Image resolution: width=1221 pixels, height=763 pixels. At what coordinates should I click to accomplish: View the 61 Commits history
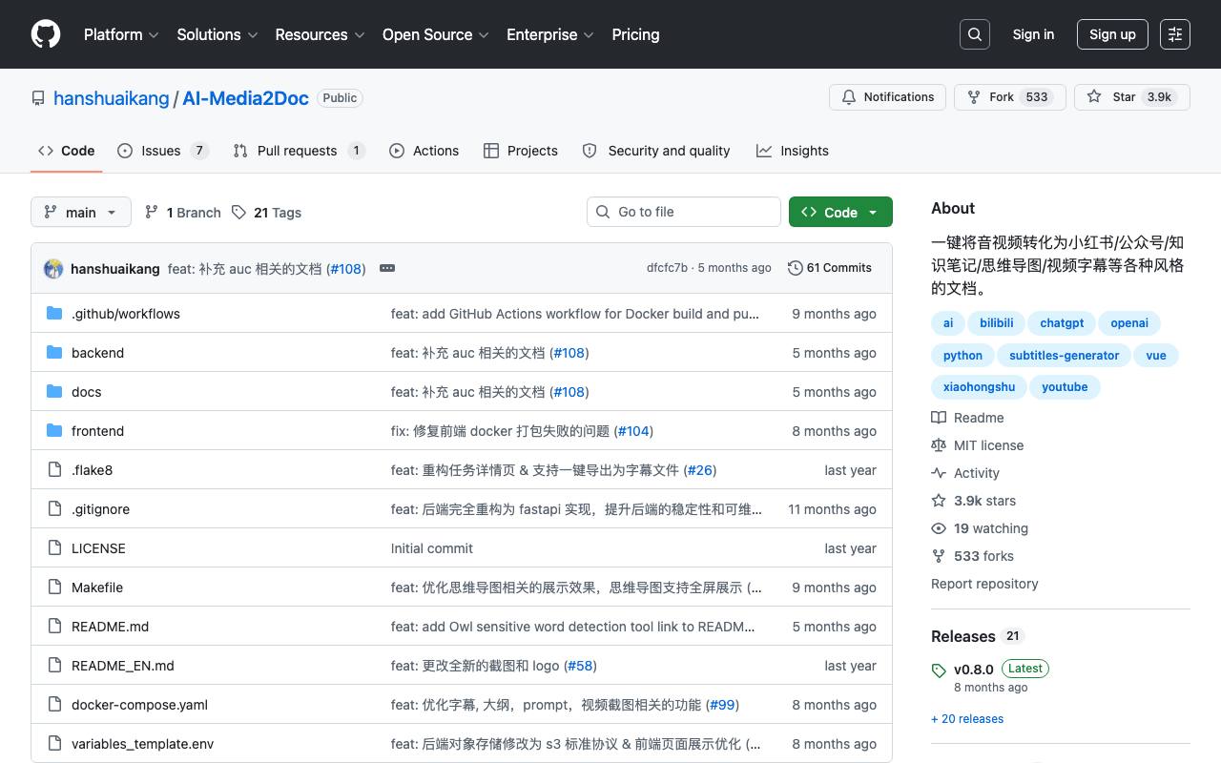(830, 268)
